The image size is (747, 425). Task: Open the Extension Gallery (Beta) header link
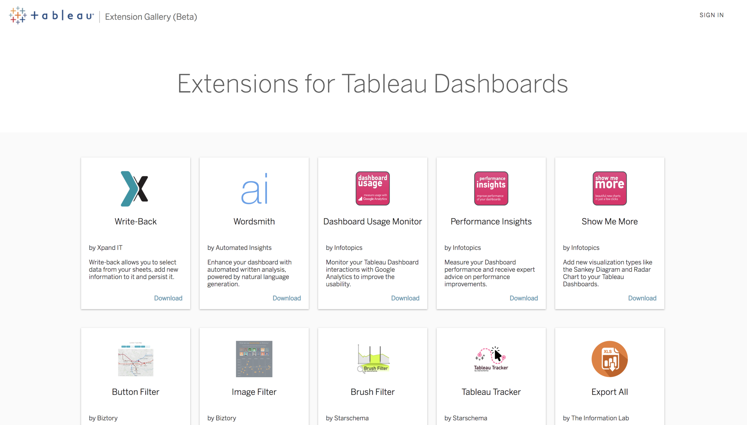(151, 17)
